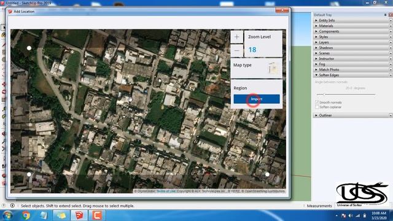Close the Layers panel using its X
The height and width of the screenshot is (221, 393).
pyautogui.click(x=391, y=42)
